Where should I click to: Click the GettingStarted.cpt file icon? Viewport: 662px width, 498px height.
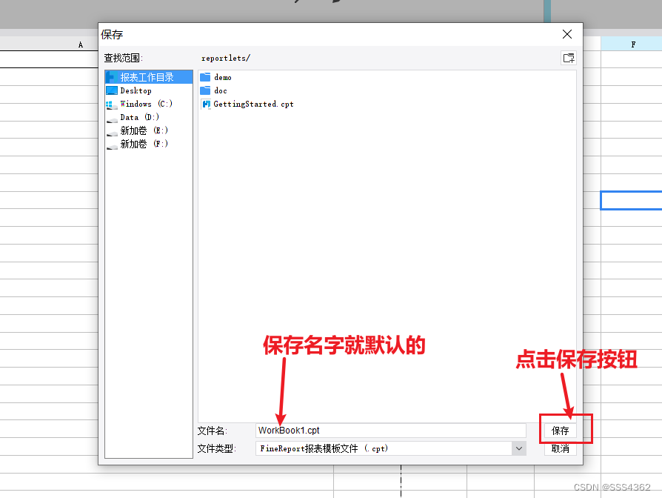click(206, 104)
